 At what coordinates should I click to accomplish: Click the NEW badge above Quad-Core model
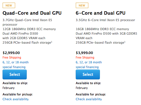tap(9, 5)
